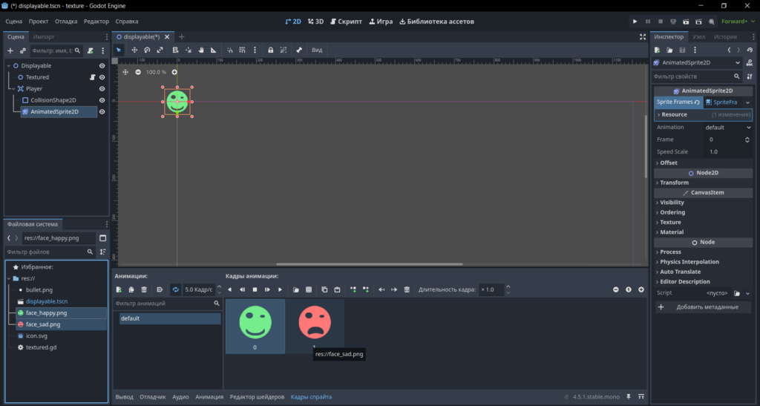The height and width of the screenshot is (406, 760).
Task: Open the Скрипт workspace
Action: (346, 22)
